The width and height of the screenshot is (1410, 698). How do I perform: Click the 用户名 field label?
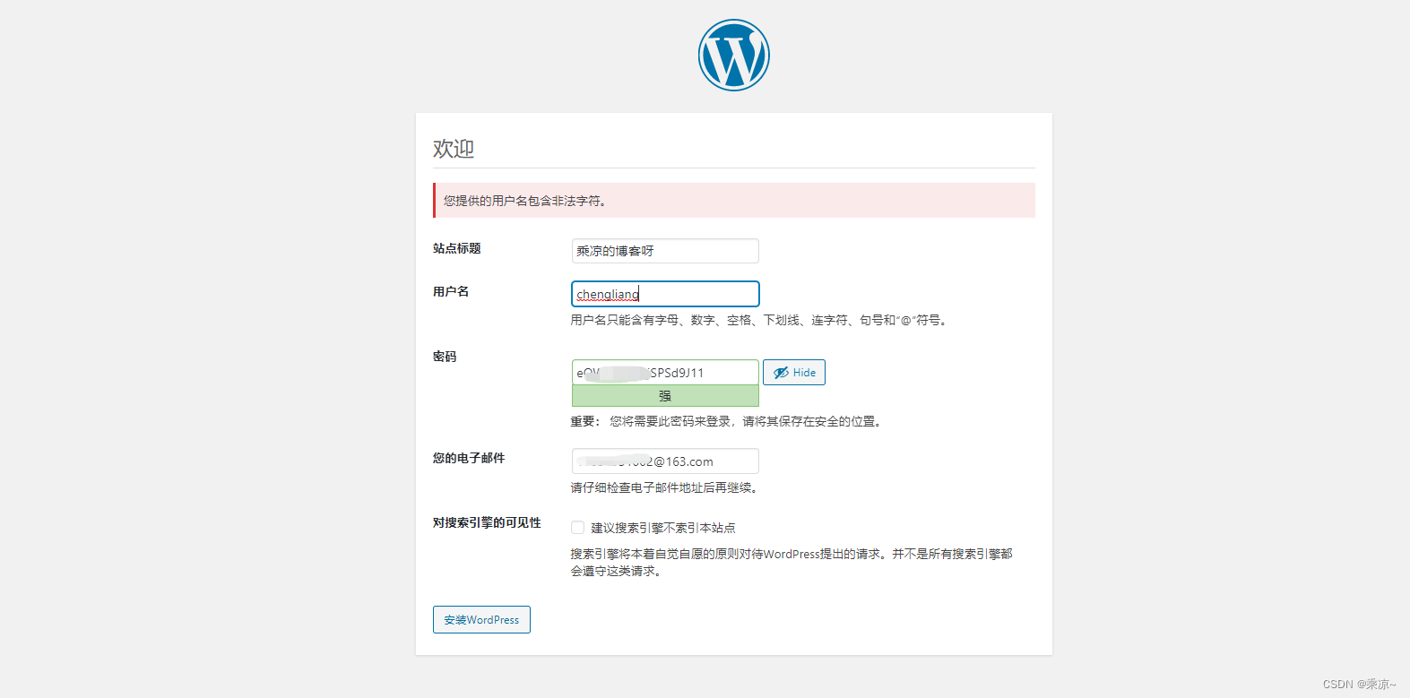pyautogui.click(x=451, y=291)
